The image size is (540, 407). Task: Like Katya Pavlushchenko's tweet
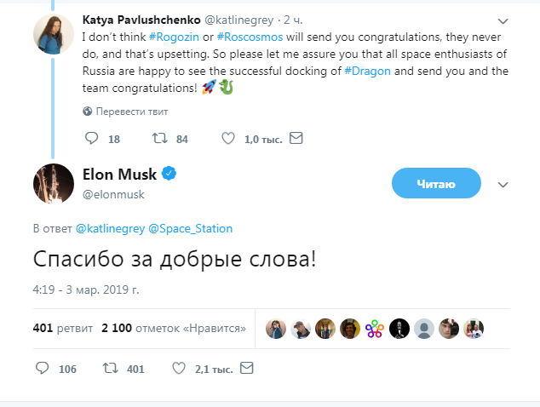pos(228,138)
